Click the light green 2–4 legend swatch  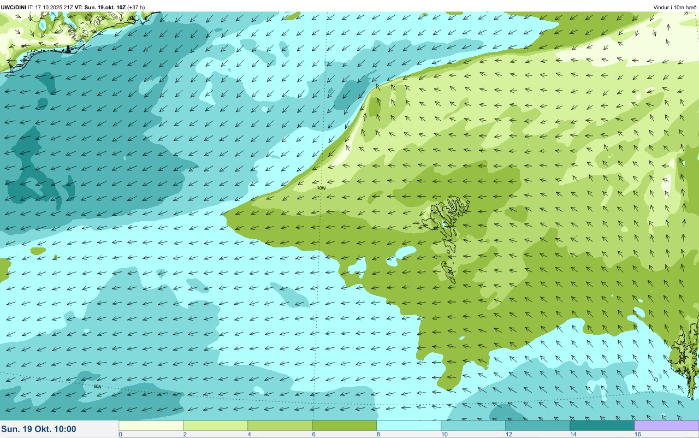(216, 425)
